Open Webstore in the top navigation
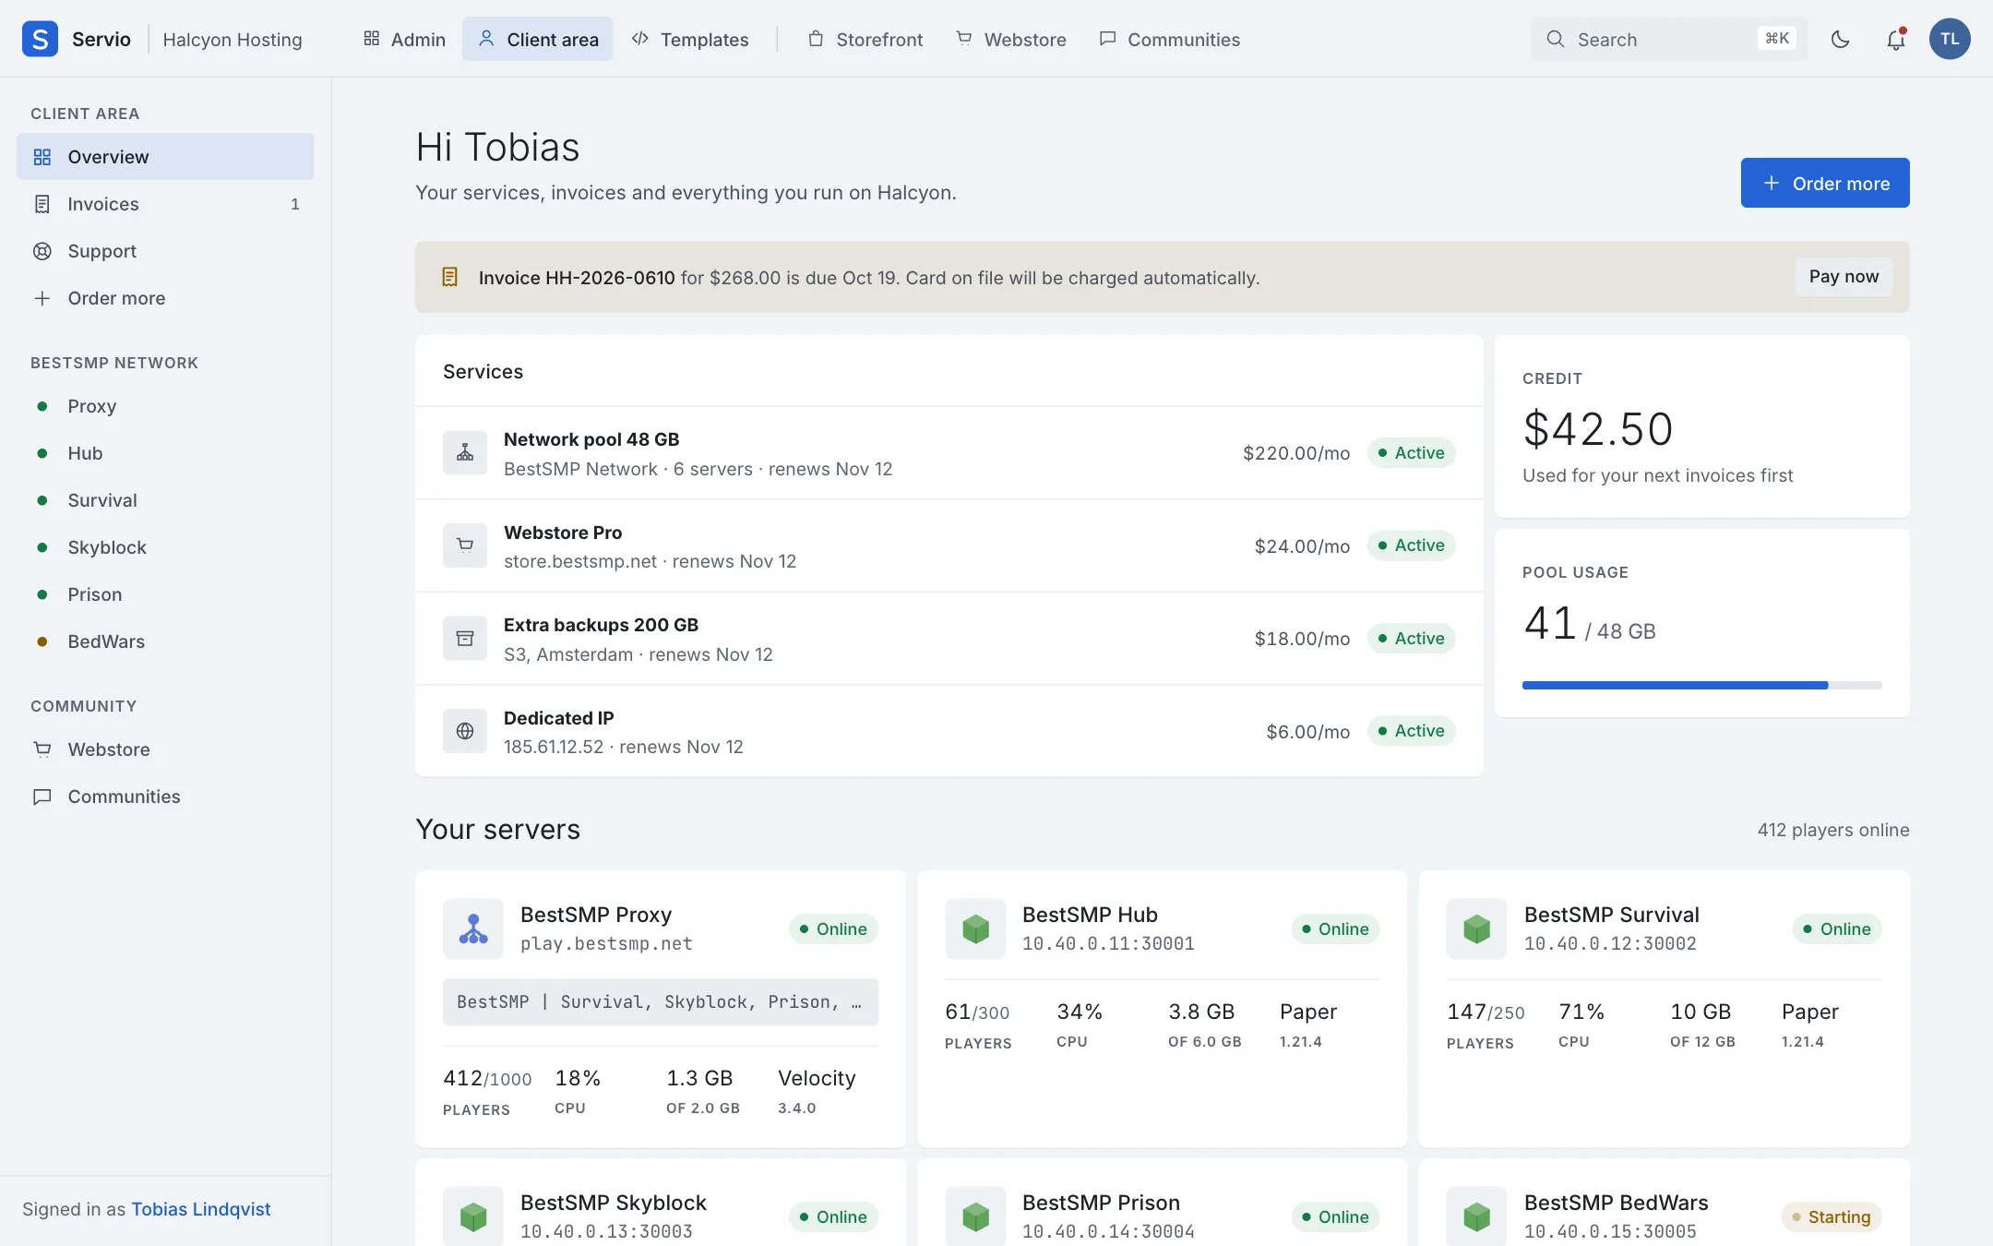The height and width of the screenshot is (1246, 1993). [x=1011, y=39]
